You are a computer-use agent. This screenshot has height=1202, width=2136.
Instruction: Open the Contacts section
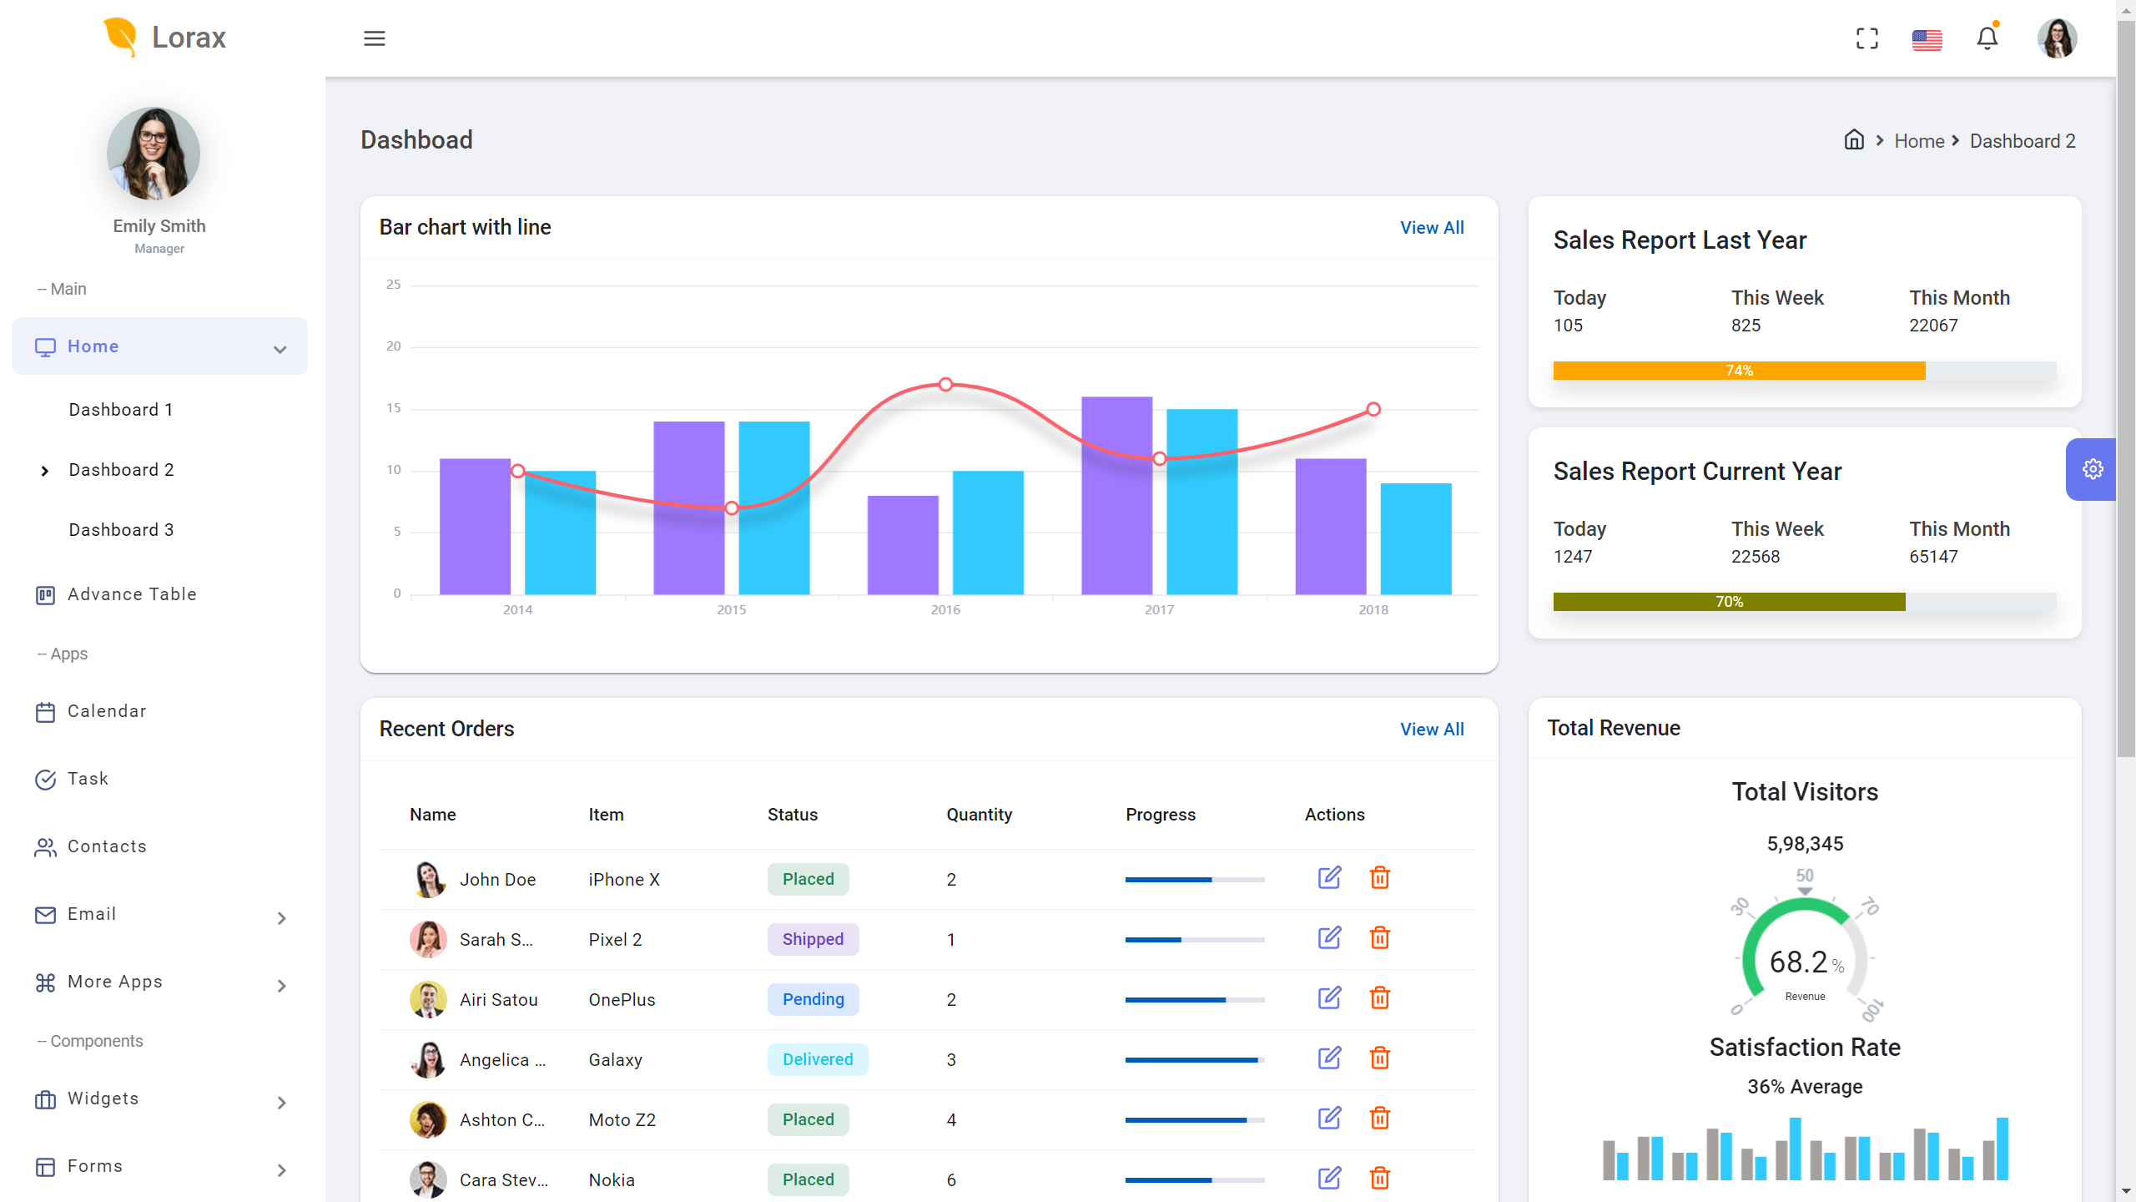click(107, 846)
